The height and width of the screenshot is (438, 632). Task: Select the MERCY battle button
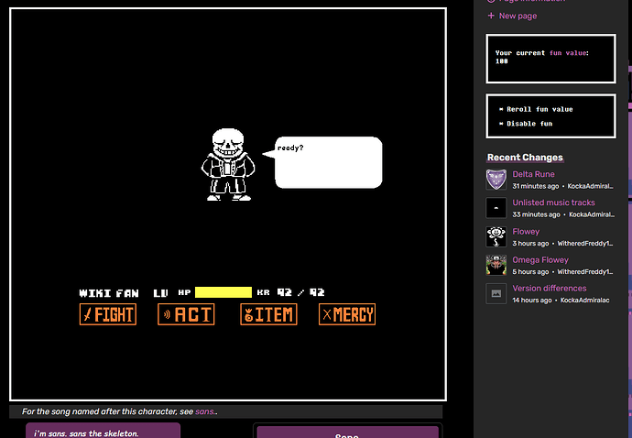(x=347, y=314)
